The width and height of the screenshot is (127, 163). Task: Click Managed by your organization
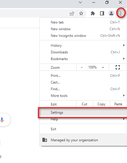83,140
